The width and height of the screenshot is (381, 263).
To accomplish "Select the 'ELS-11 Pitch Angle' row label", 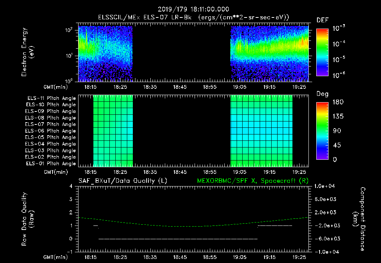I will (51, 98).
